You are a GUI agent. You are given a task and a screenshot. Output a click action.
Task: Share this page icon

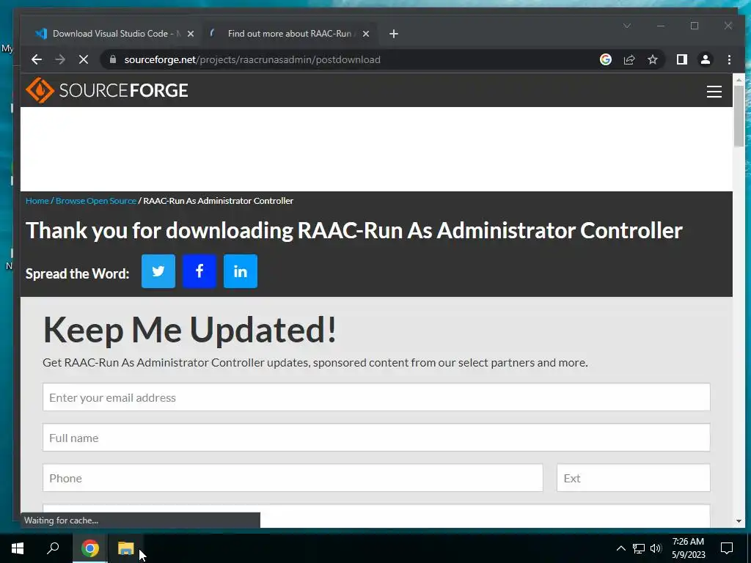coord(629,59)
